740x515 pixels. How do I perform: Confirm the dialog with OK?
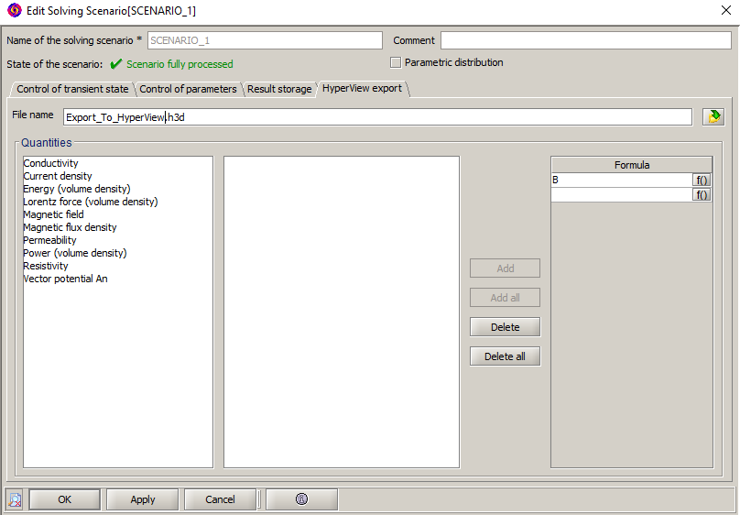tap(64, 499)
